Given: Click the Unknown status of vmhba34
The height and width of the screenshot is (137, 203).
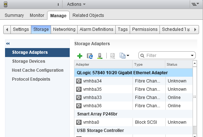Looking at the screenshot, I should click(177, 81).
